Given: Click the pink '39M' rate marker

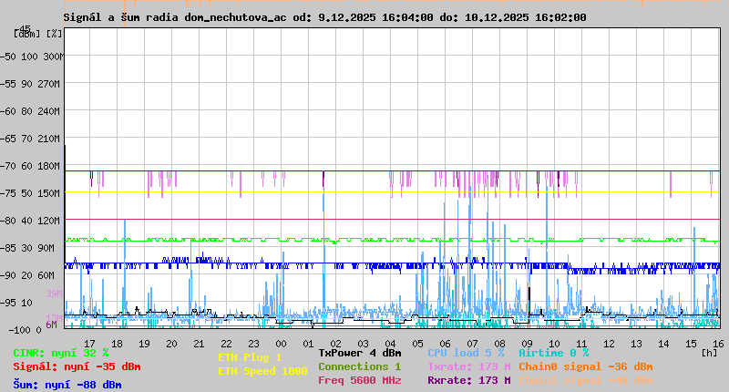Looking at the screenshot, I should coord(55,294).
